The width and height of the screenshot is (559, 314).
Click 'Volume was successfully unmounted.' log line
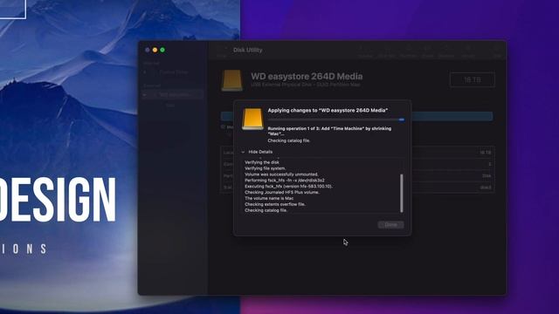(281, 174)
